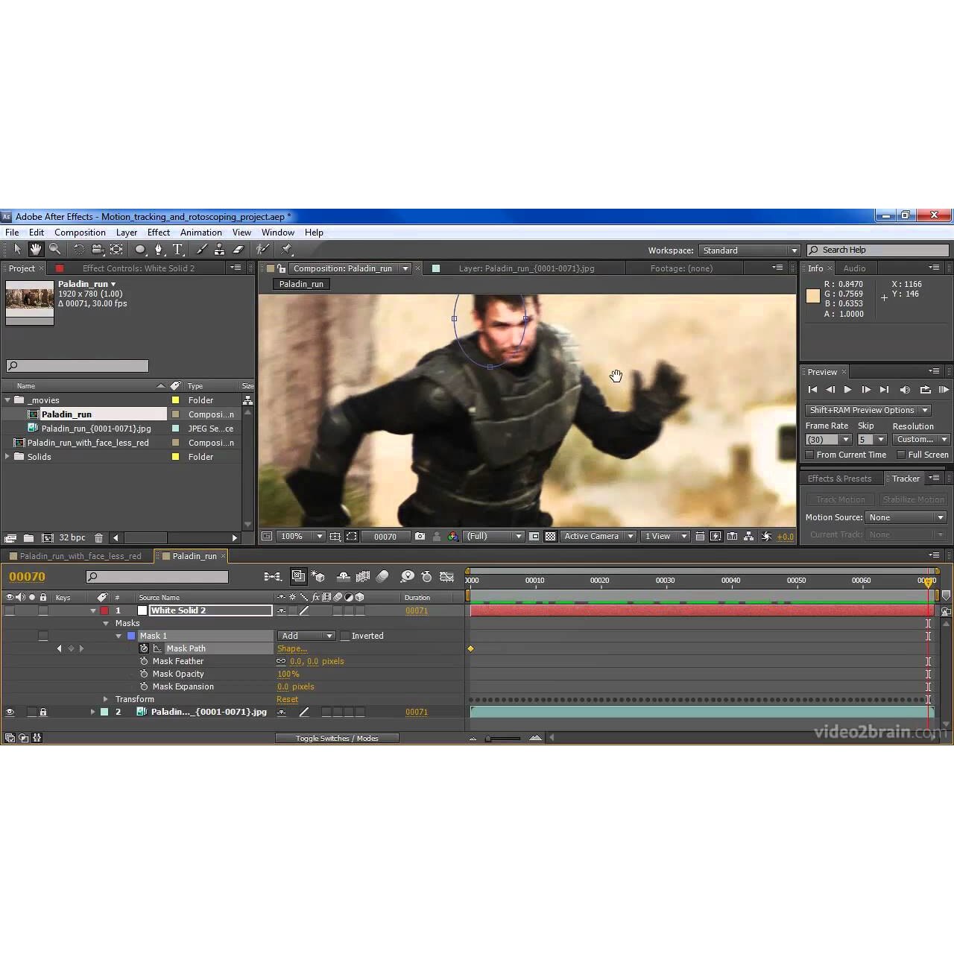
Task: Click the Info panel color sample swatch
Action: (813, 296)
